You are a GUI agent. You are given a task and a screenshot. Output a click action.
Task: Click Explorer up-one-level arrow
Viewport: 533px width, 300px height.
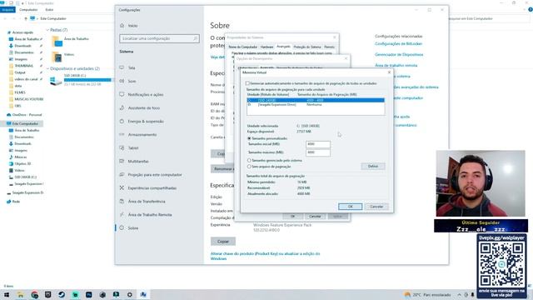(26, 18)
